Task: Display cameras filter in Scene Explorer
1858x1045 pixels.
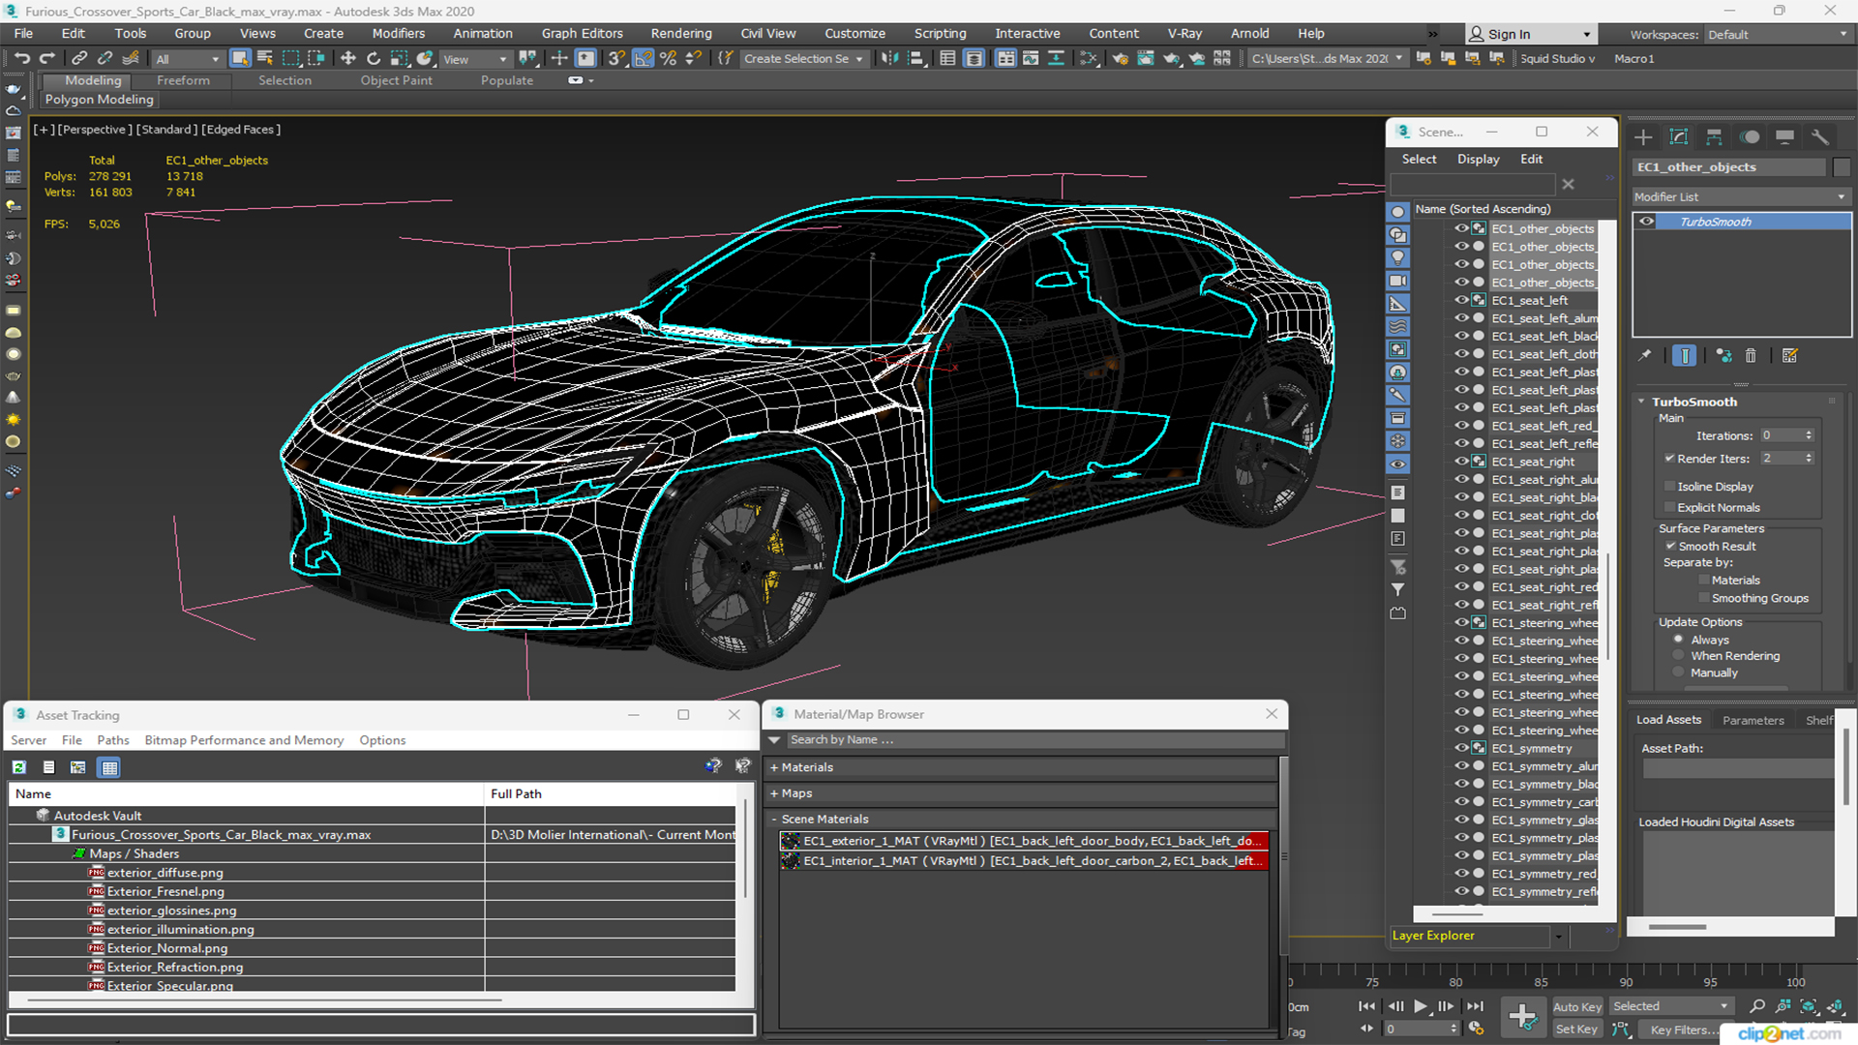Action: pyautogui.click(x=1398, y=281)
